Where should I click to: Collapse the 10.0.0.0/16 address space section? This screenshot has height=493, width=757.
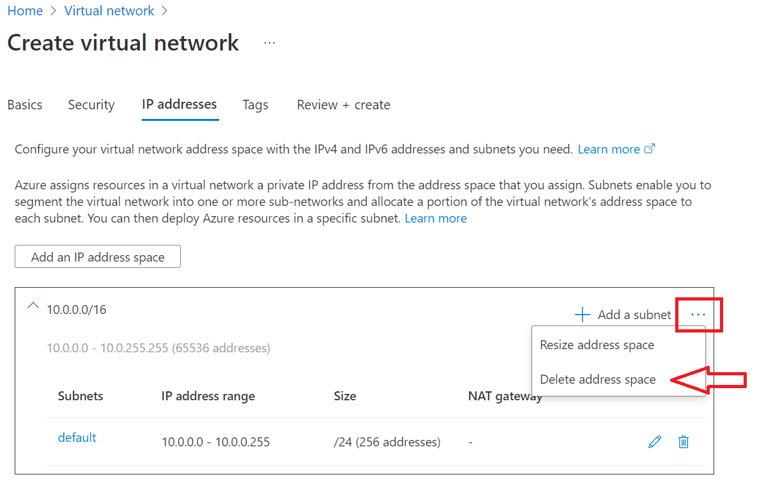click(x=33, y=306)
